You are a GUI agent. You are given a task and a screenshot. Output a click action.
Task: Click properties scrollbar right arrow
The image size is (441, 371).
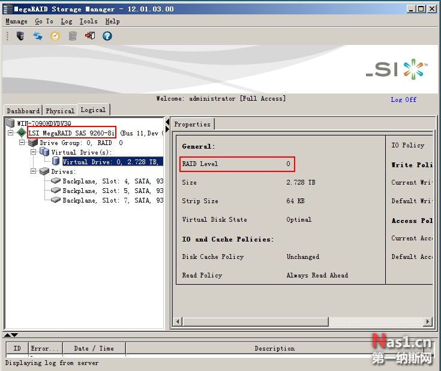(x=427, y=321)
